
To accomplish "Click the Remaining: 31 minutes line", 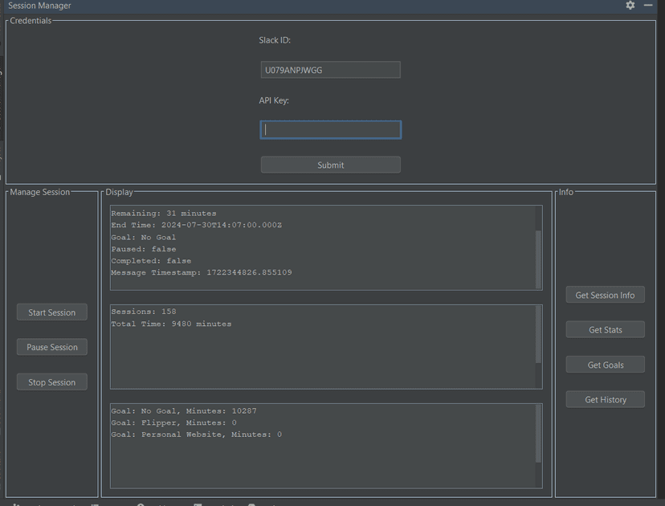I will pyautogui.click(x=164, y=214).
